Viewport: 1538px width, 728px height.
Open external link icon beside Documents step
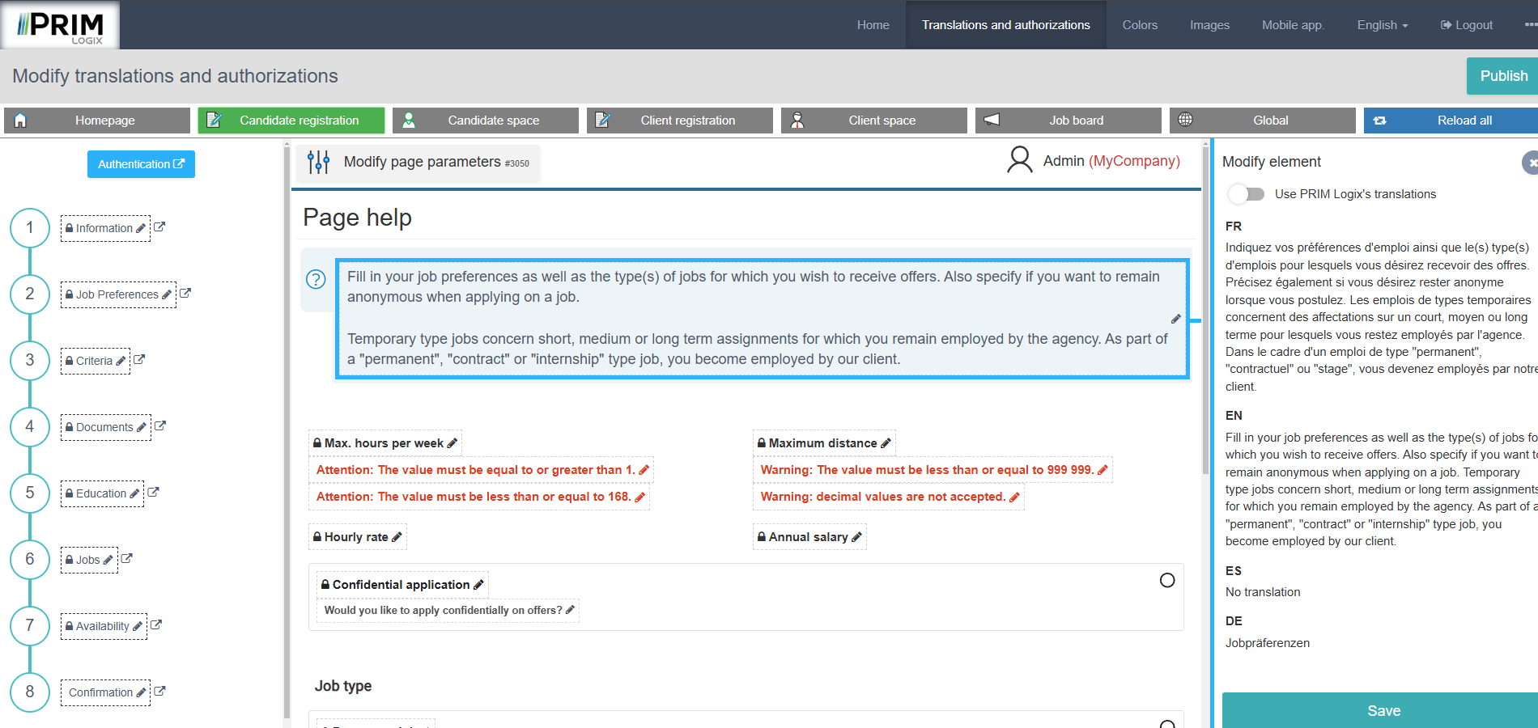(x=160, y=426)
